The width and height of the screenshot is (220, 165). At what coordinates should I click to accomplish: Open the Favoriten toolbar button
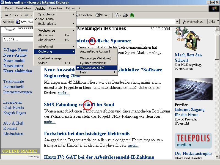[x=84, y=15]
